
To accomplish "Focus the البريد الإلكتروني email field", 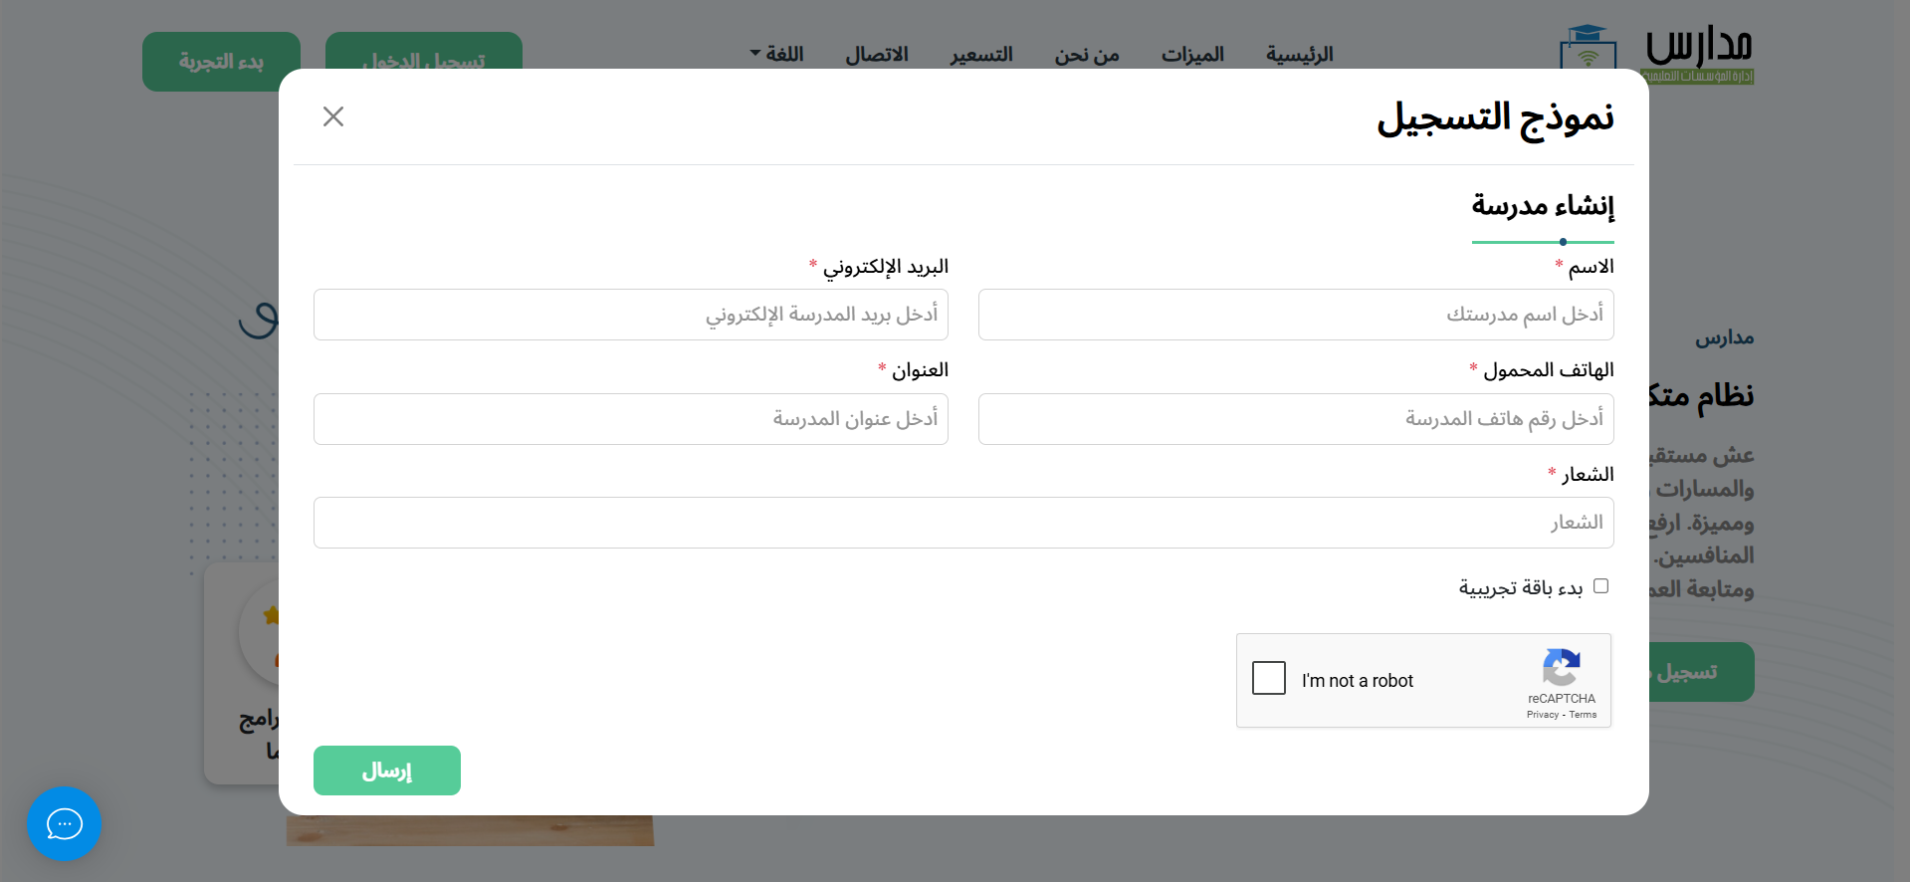I will pos(631,315).
